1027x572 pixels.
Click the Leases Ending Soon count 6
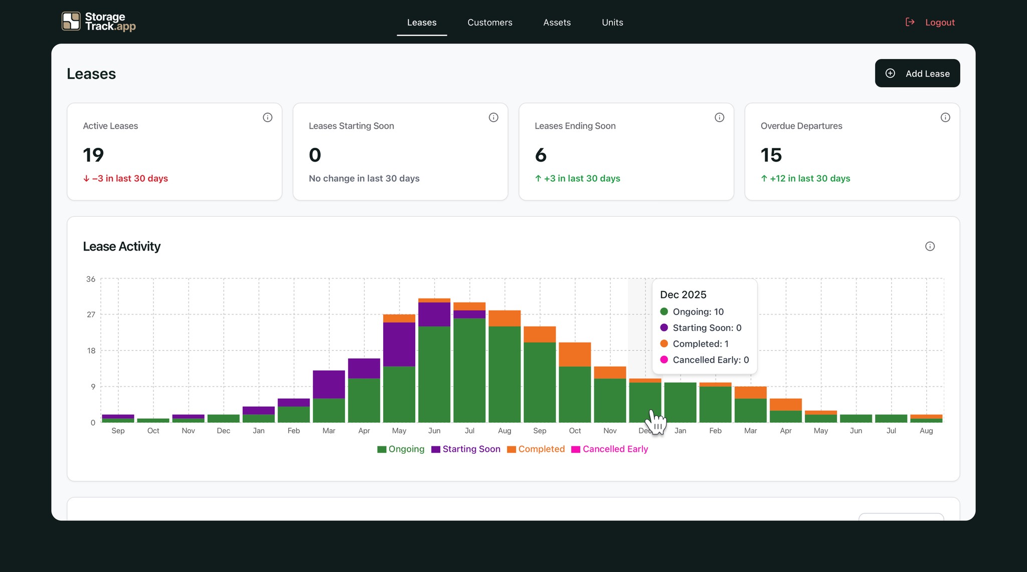(x=541, y=155)
